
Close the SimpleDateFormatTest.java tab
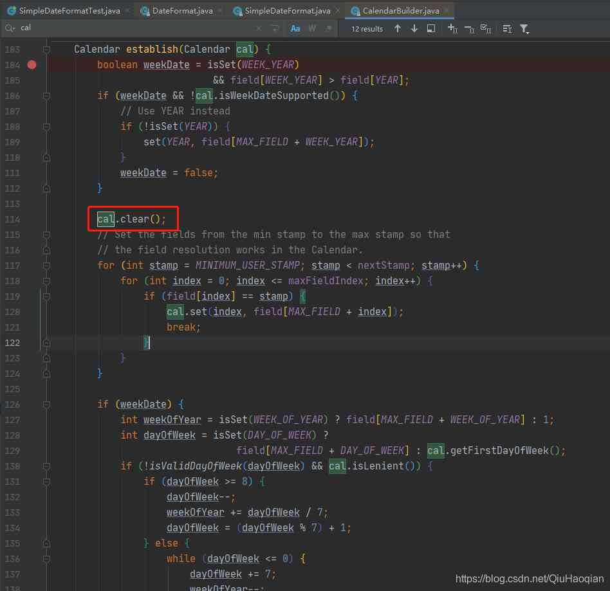128,11
